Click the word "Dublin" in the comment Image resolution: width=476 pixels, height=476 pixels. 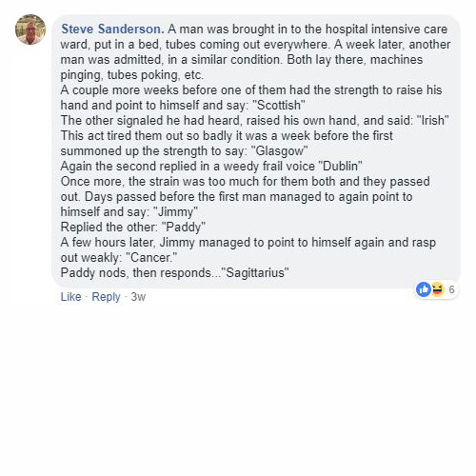340,166
